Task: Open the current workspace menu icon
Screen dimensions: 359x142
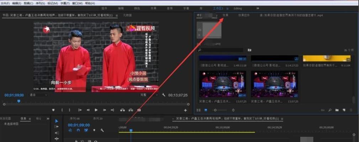Action: click(x=227, y=9)
